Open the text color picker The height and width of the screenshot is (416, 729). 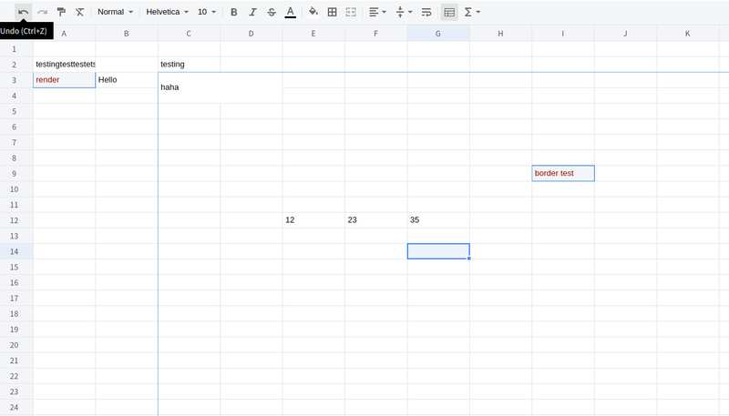click(290, 12)
